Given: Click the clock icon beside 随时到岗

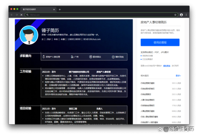Looking at the screenshot, I should pos(113,57).
